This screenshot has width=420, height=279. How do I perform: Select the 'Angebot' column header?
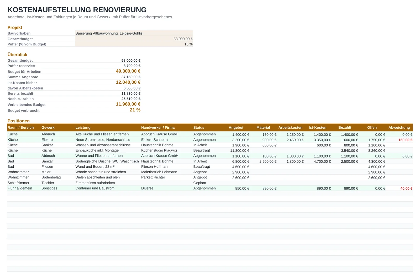[236, 128]
